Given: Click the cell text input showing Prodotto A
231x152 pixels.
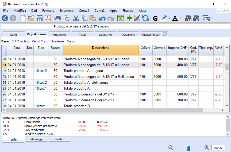Looking at the screenshot, I should [x=135, y=26].
